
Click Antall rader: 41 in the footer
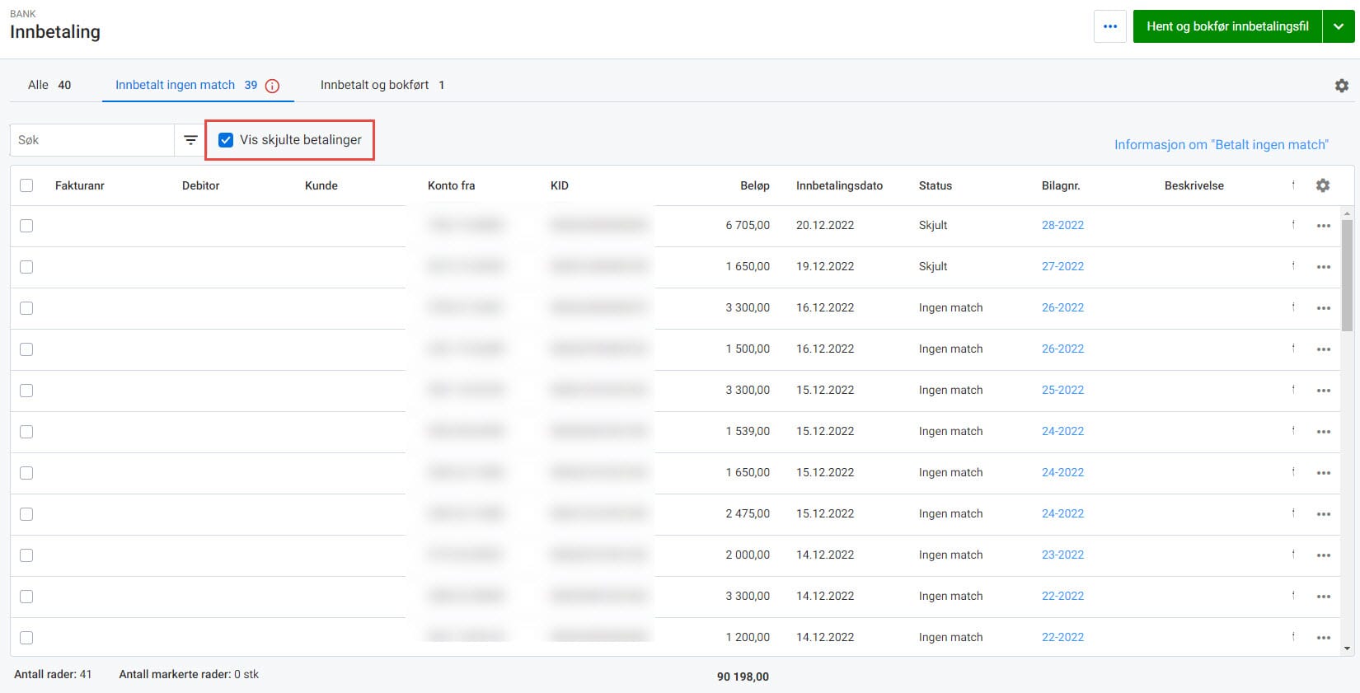point(53,674)
